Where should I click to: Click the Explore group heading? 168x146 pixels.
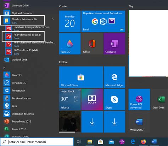pos(63,62)
